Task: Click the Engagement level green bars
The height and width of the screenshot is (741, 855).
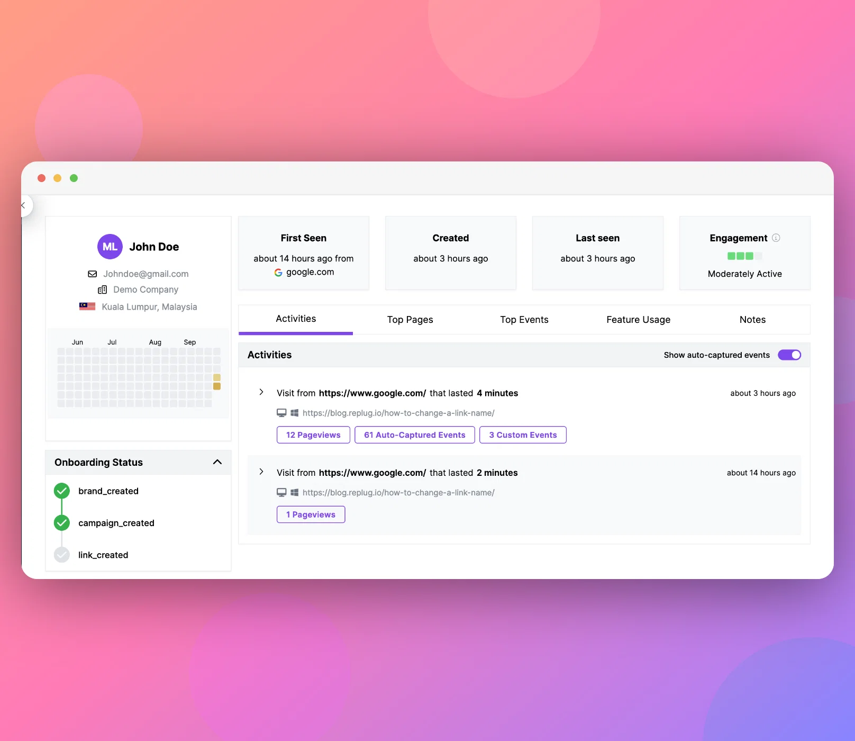Action: point(745,256)
